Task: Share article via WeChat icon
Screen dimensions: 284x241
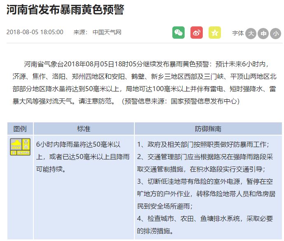Action: pyautogui.click(x=178, y=33)
